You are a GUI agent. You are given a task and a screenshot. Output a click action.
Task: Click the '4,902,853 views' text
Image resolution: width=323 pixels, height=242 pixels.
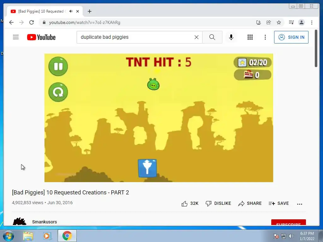tap(28, 203)
